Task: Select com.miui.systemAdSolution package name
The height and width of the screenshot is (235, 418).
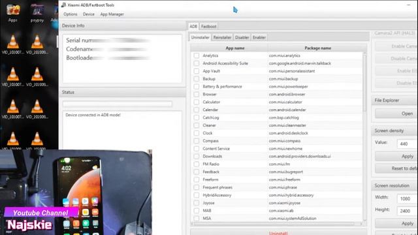Action: click(293, 218)
